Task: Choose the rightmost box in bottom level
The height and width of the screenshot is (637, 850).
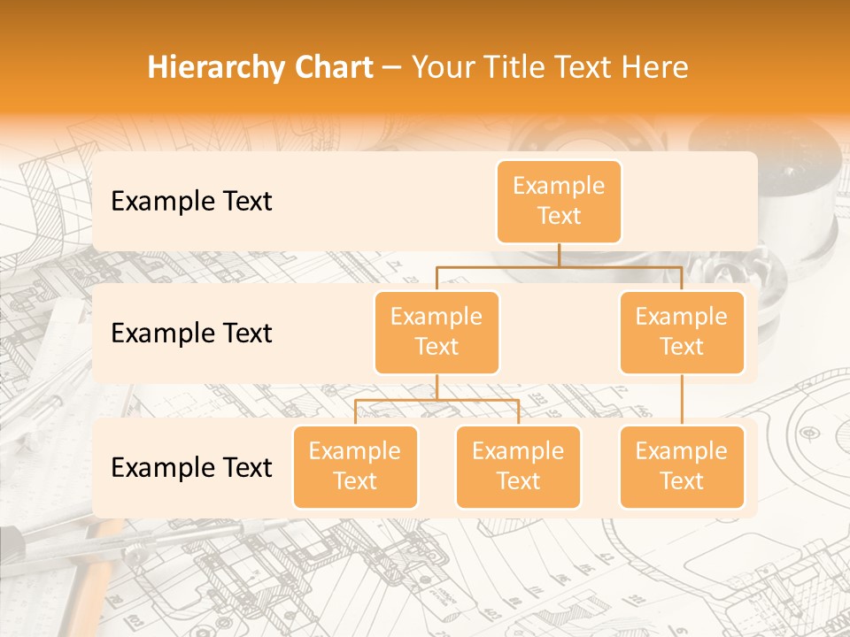Action: click(681, 466)
